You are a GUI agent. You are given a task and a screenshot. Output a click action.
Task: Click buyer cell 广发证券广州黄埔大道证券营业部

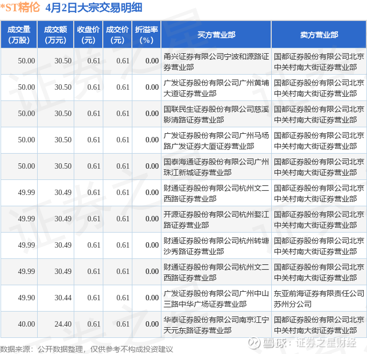click(x=216, y=88)
